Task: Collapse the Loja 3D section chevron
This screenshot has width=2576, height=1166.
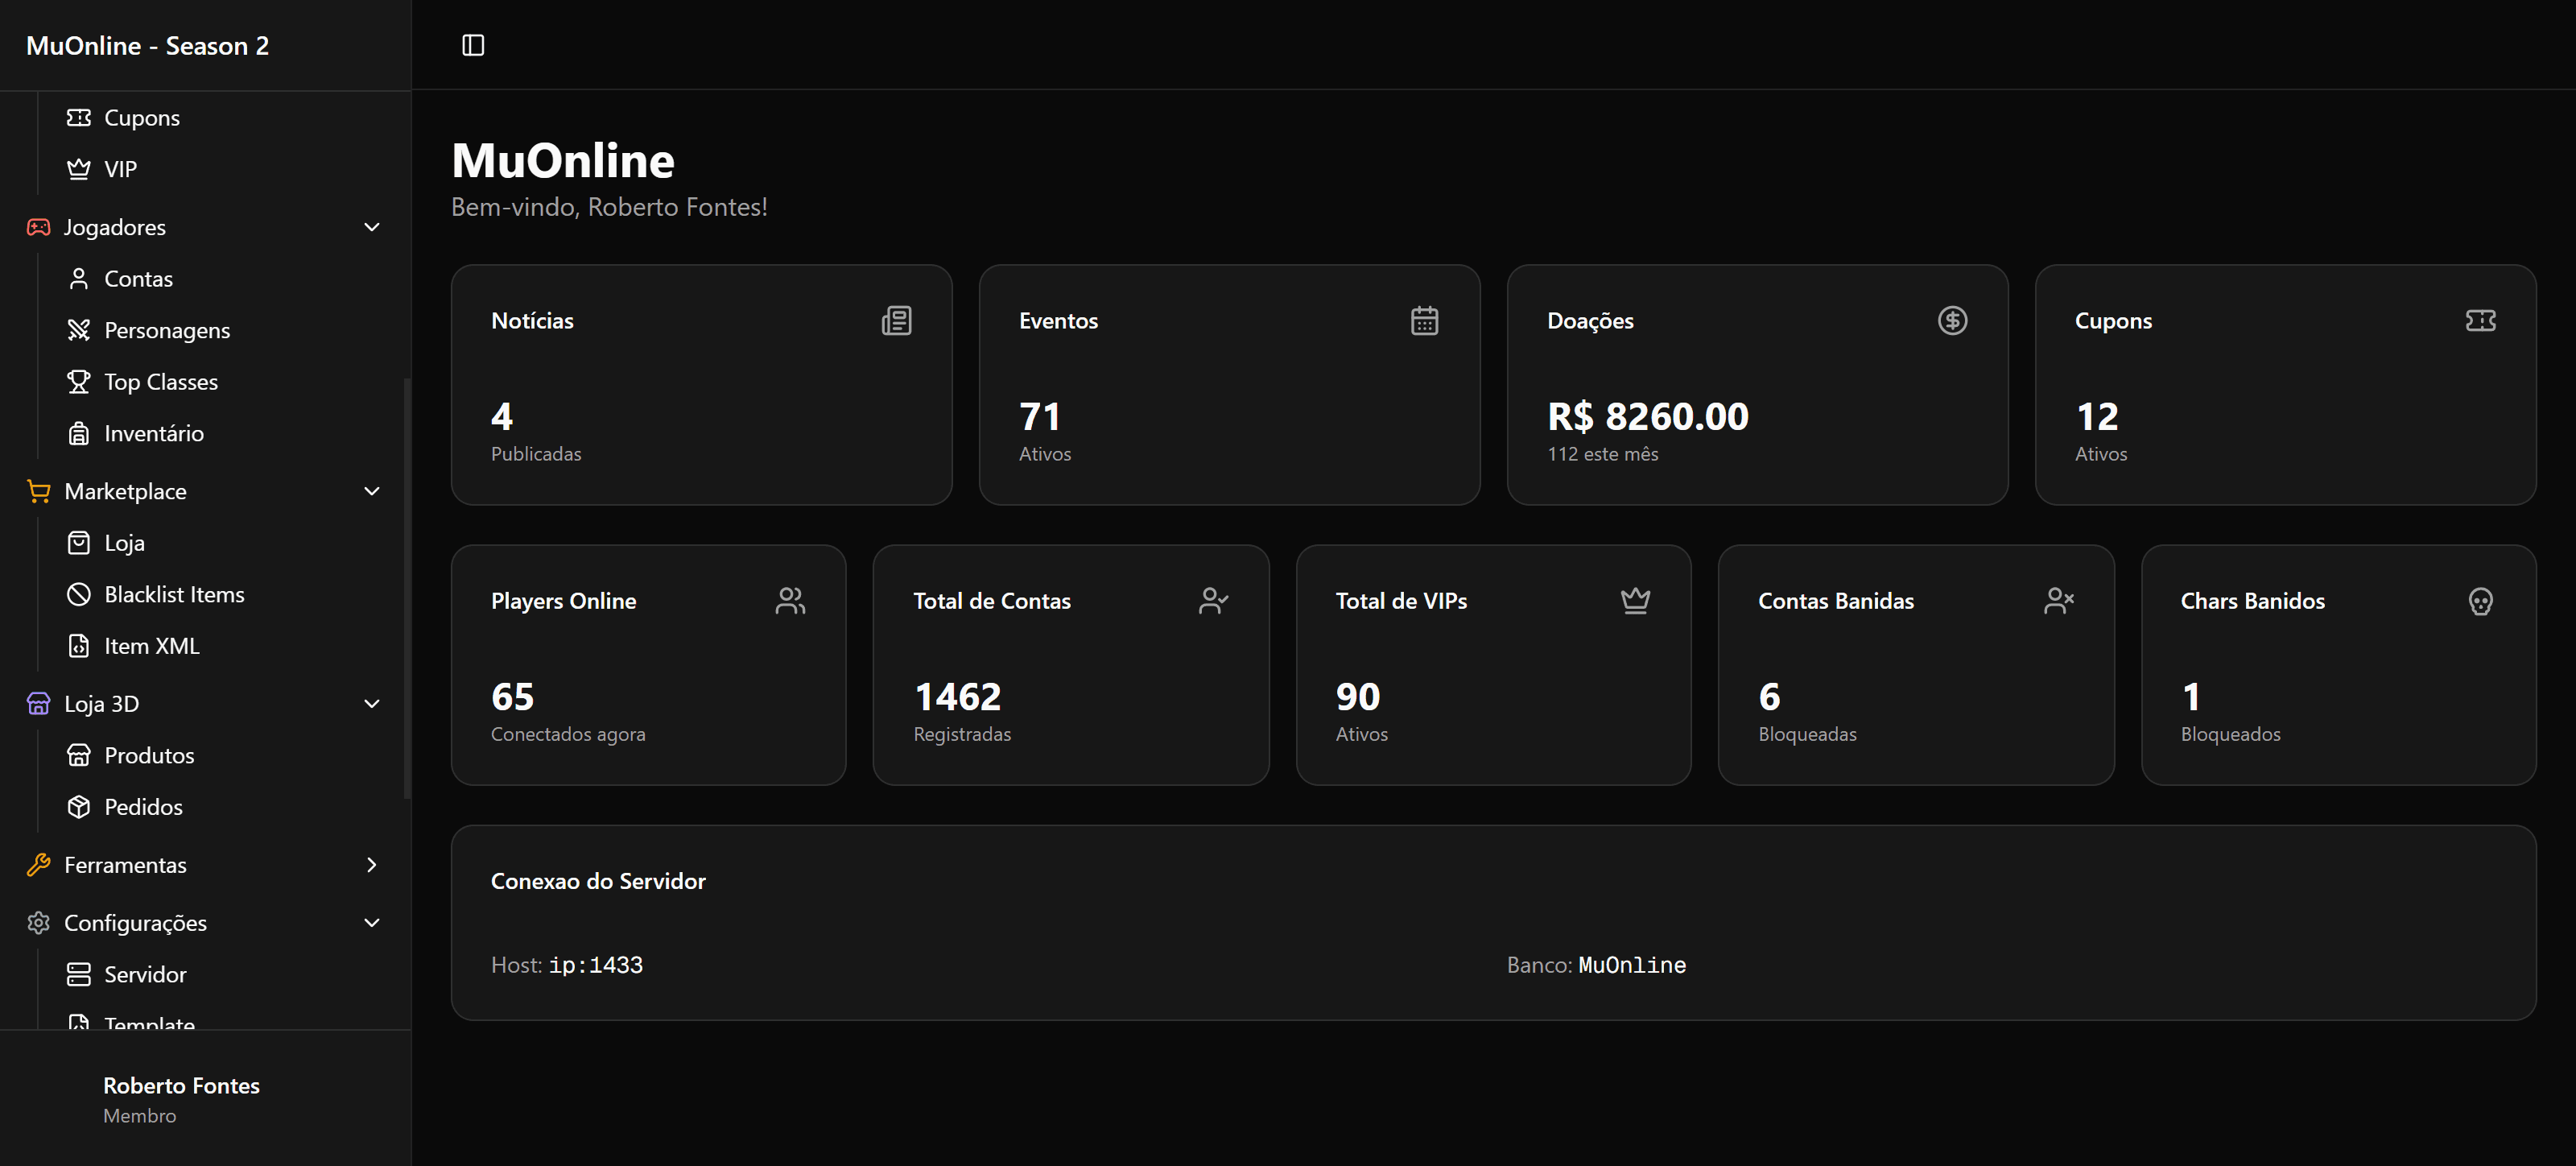Action: tap(372, 704)
